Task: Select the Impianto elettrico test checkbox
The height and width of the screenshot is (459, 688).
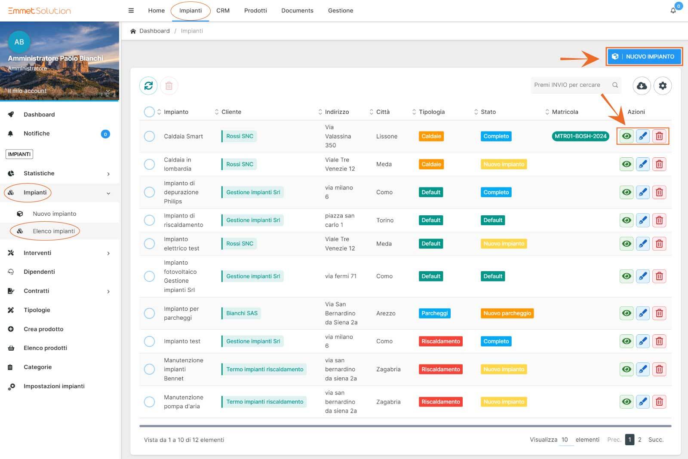Action: click(149, 244)
